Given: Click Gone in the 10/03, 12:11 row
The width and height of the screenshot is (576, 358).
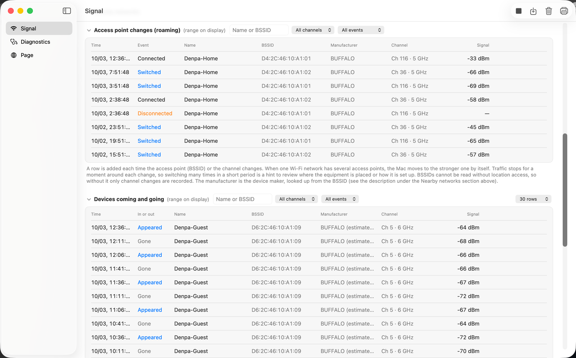Looking at the screenshot, I should pos(144,241).
